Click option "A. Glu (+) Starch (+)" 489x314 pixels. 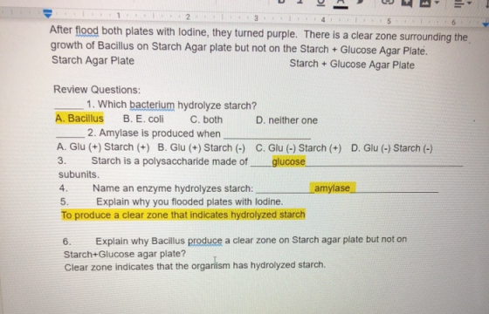pos(103,147)
